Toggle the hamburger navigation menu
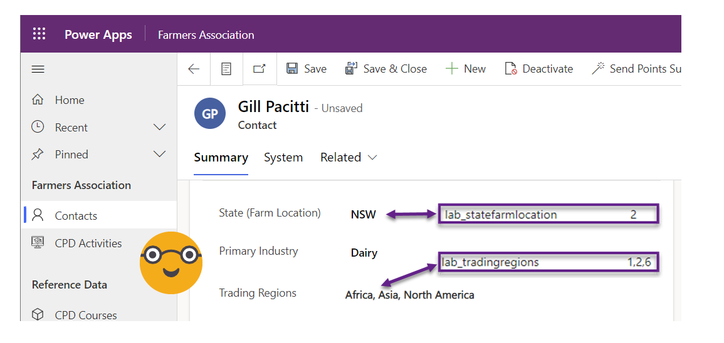The height and width of the screenshot is (343, 724). [38, 69]
